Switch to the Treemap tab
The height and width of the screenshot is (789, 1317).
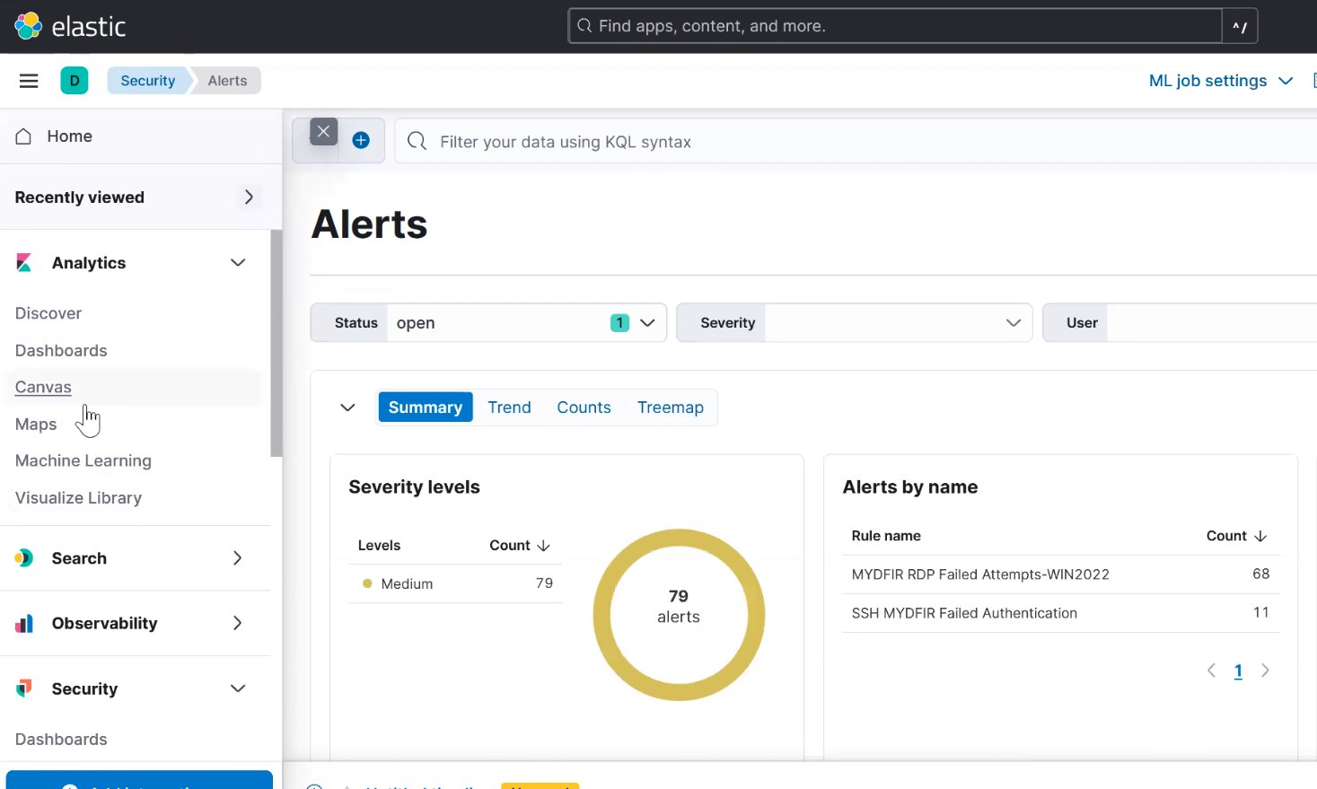pyautogui.click(x=671, y=408)
